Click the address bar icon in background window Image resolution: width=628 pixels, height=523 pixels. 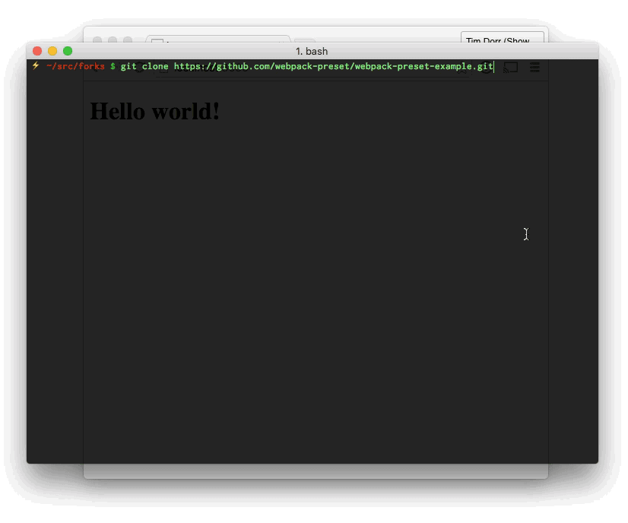coord(158,43)
